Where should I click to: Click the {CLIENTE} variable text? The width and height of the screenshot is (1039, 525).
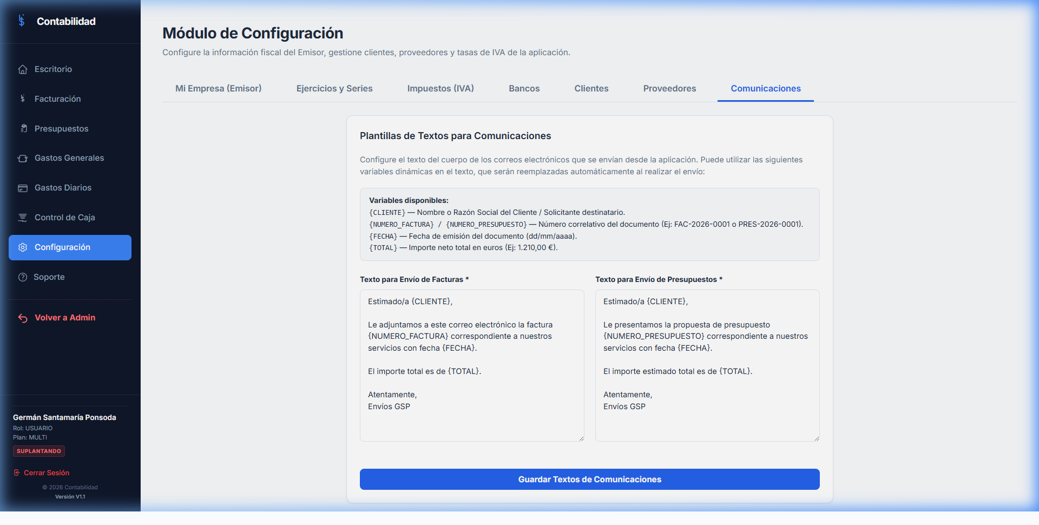(x=387, y=213)
